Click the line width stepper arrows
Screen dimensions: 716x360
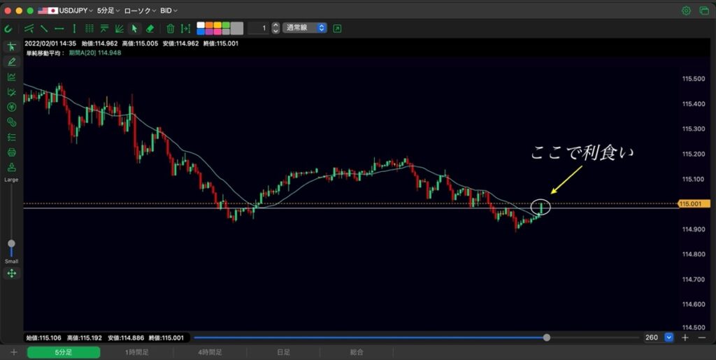click(275, 28)
